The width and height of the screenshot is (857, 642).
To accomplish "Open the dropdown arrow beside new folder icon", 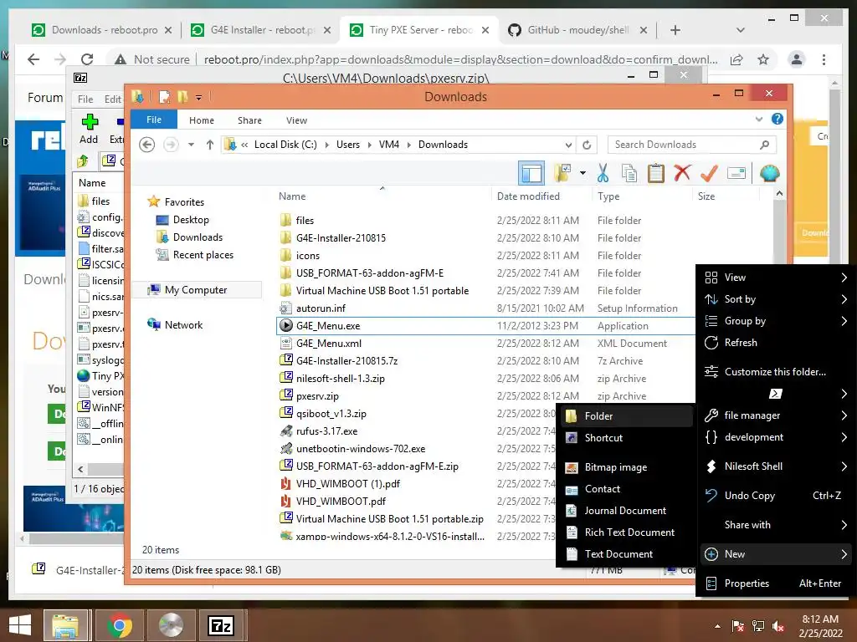I will [x=582, y=174].
